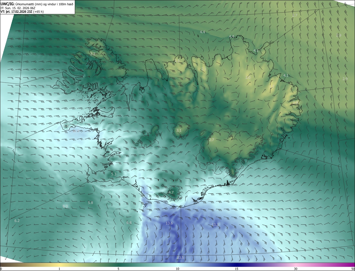The width and height of the screenshot is (355, 271).
Task: Click the '5' tick label on the color scale
Action: point(118,269)
